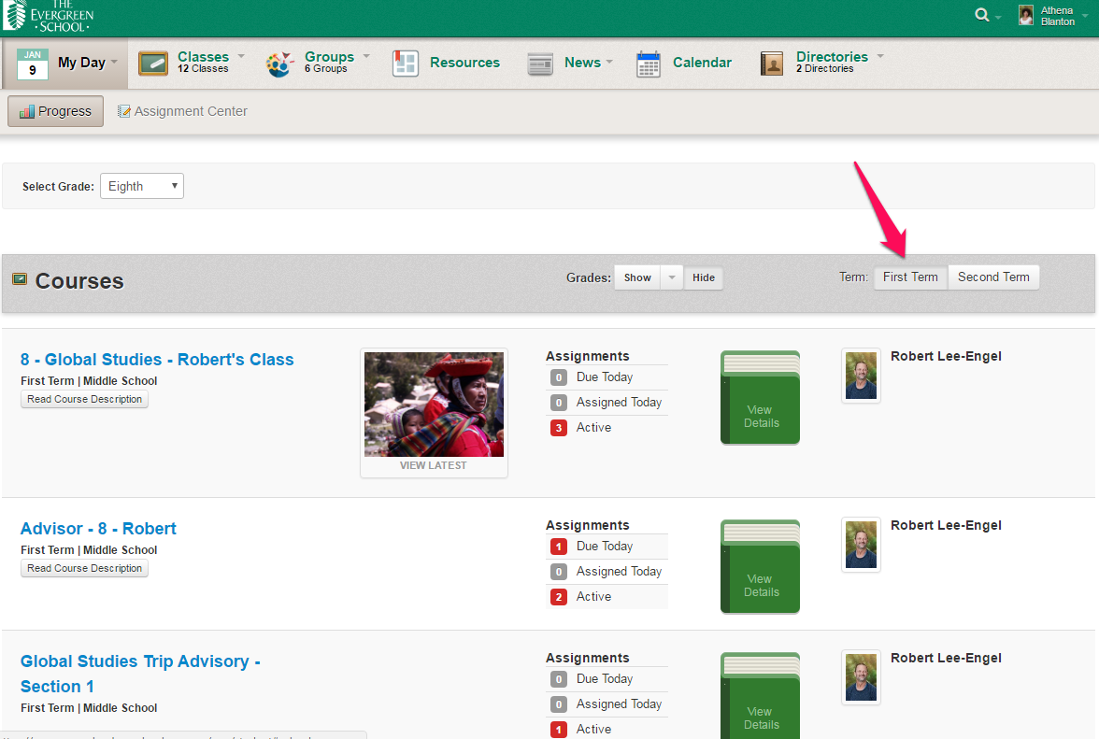This screenshot has width=1099, height=739.
Task: Click the Classes chalkboard icon
Action: click(x=153, y=63)
